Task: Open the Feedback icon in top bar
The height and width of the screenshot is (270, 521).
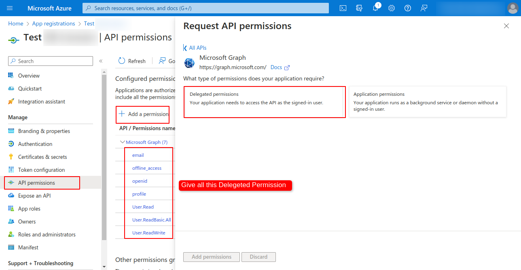Action: 424,8
